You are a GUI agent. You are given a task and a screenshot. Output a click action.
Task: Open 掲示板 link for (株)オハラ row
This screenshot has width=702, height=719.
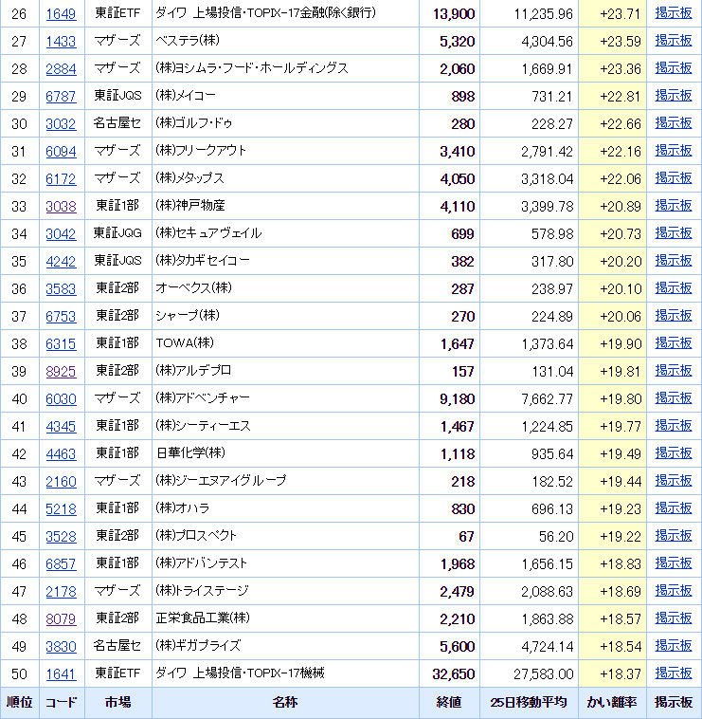(x=674, y=508)
